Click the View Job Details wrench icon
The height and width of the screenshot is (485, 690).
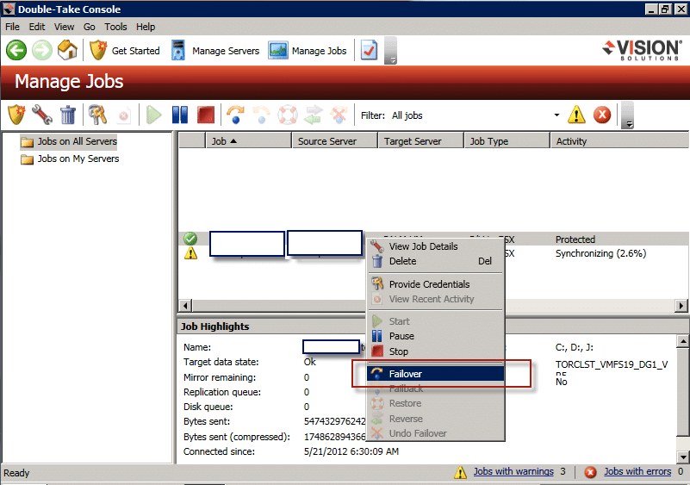[x=42, y=115]
